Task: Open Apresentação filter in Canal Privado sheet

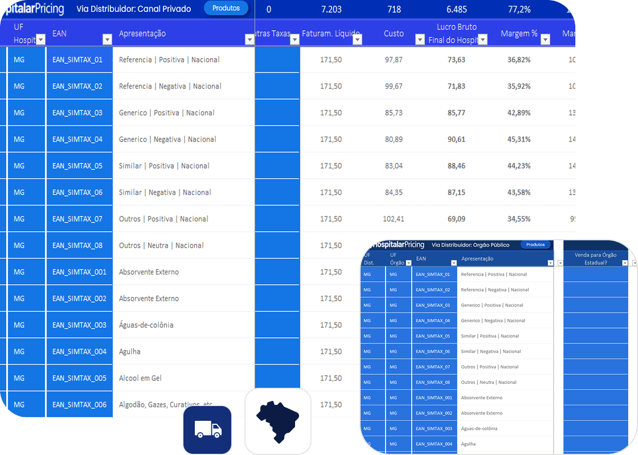Action: pyautogui.click(x=249, y=40)
